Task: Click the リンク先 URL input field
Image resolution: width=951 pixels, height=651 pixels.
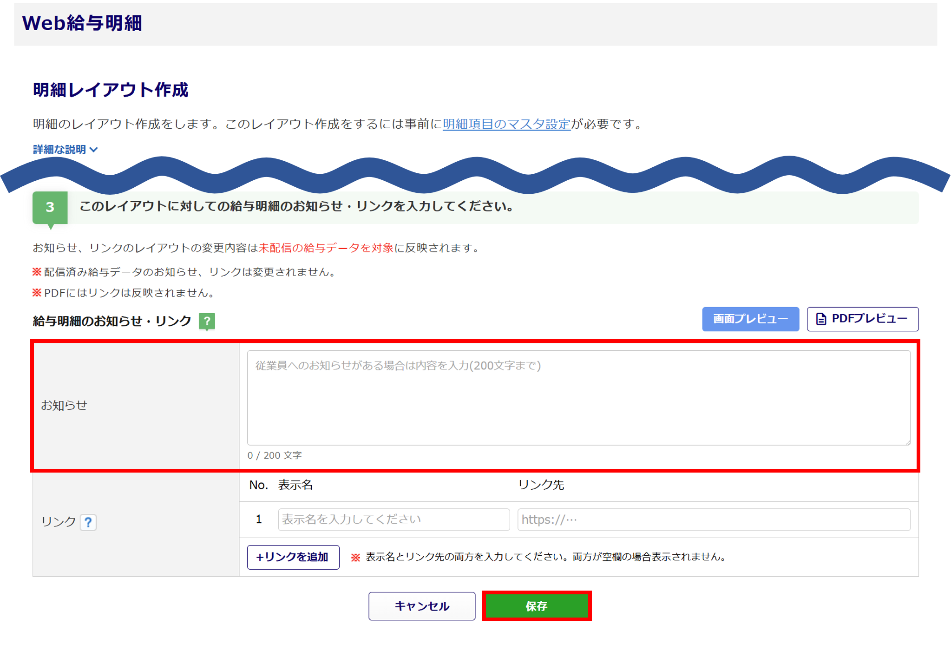Action: tap(714, 519)
